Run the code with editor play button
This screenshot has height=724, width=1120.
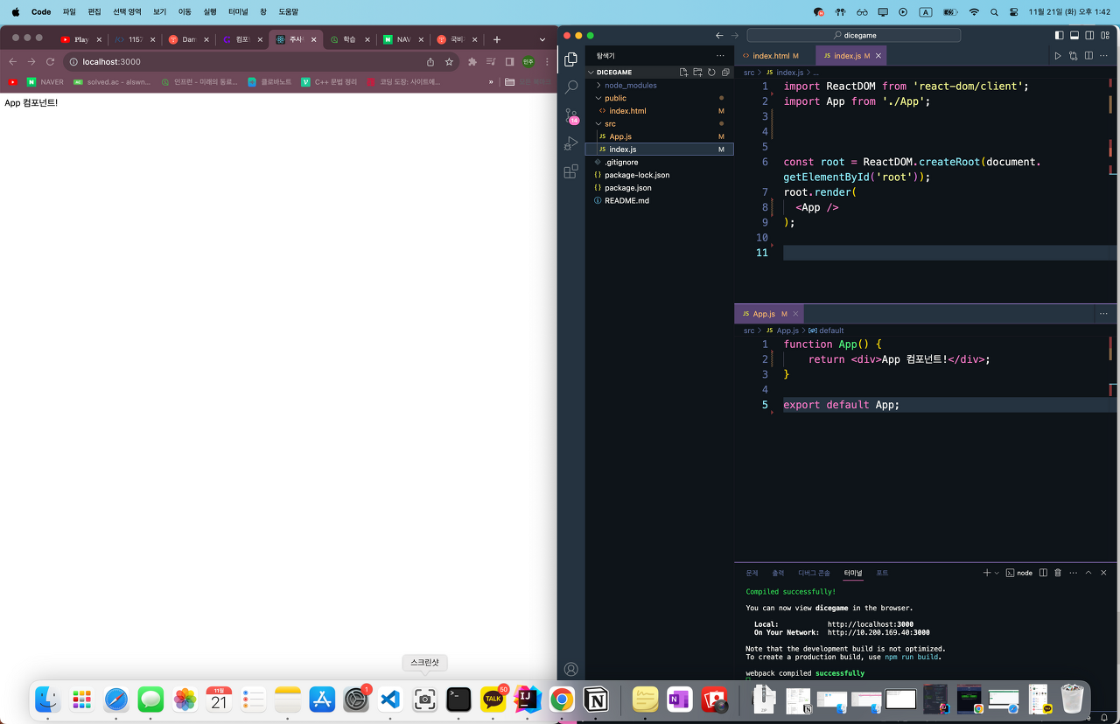point(1058,56)
